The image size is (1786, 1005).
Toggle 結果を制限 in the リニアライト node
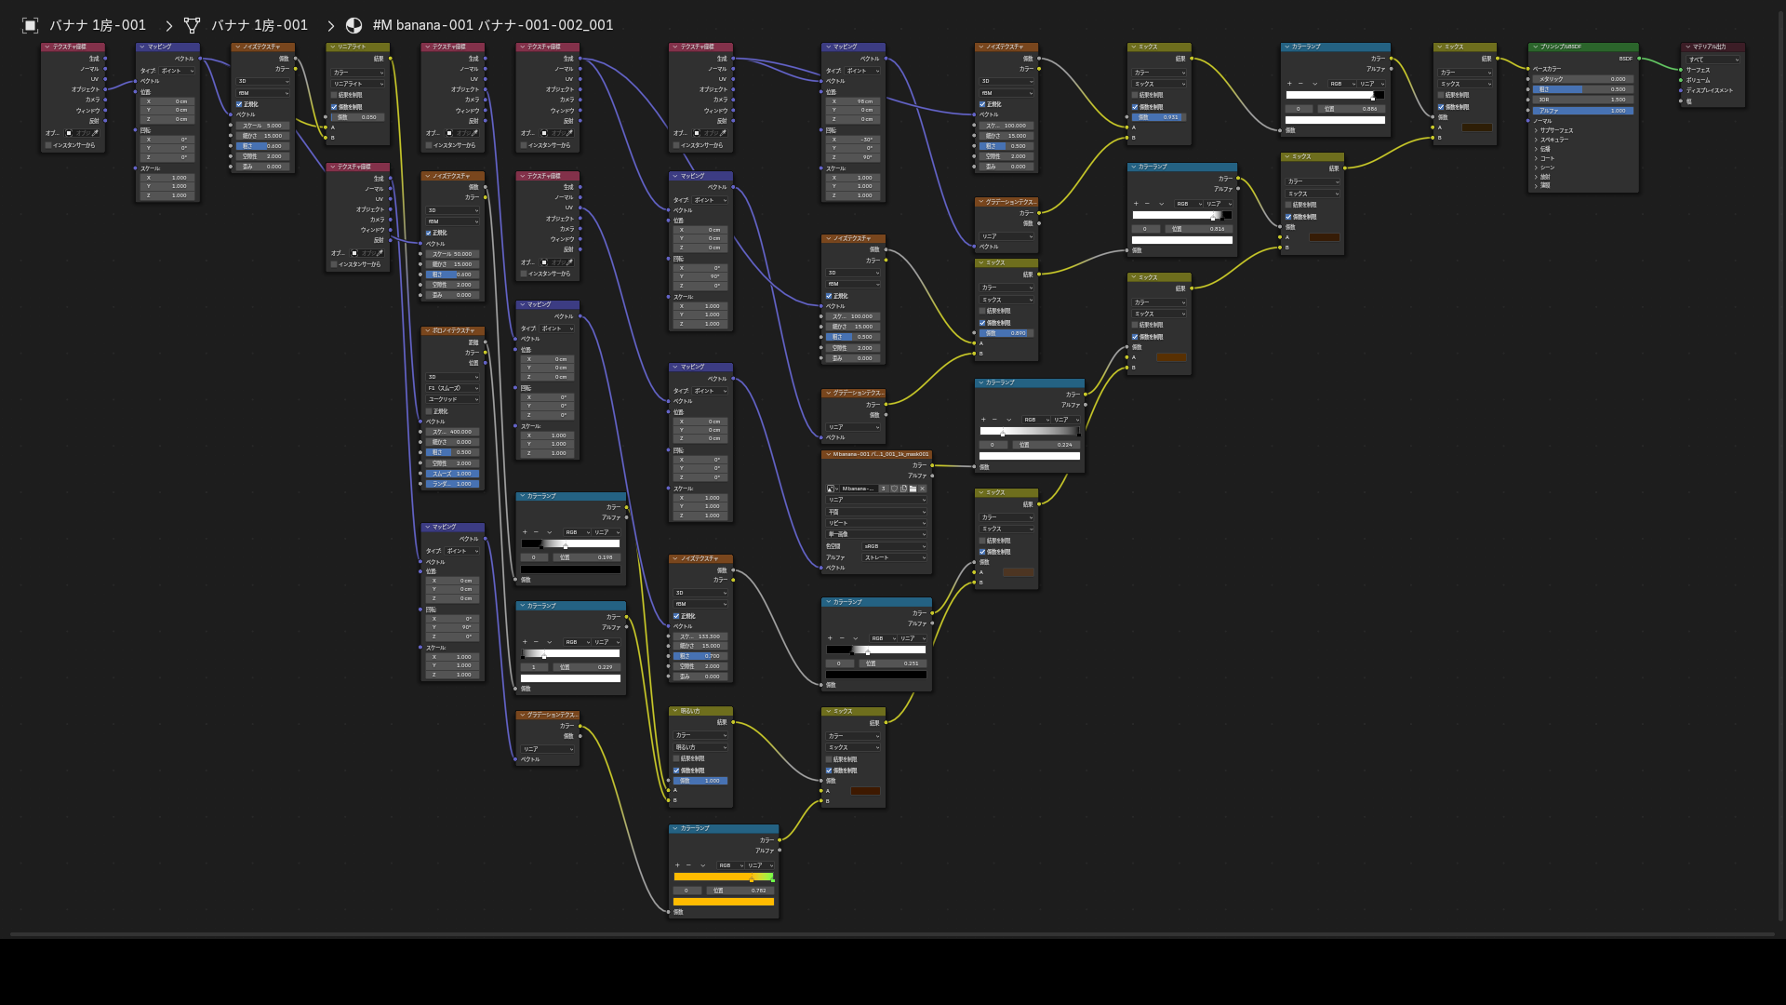point(334,95)
